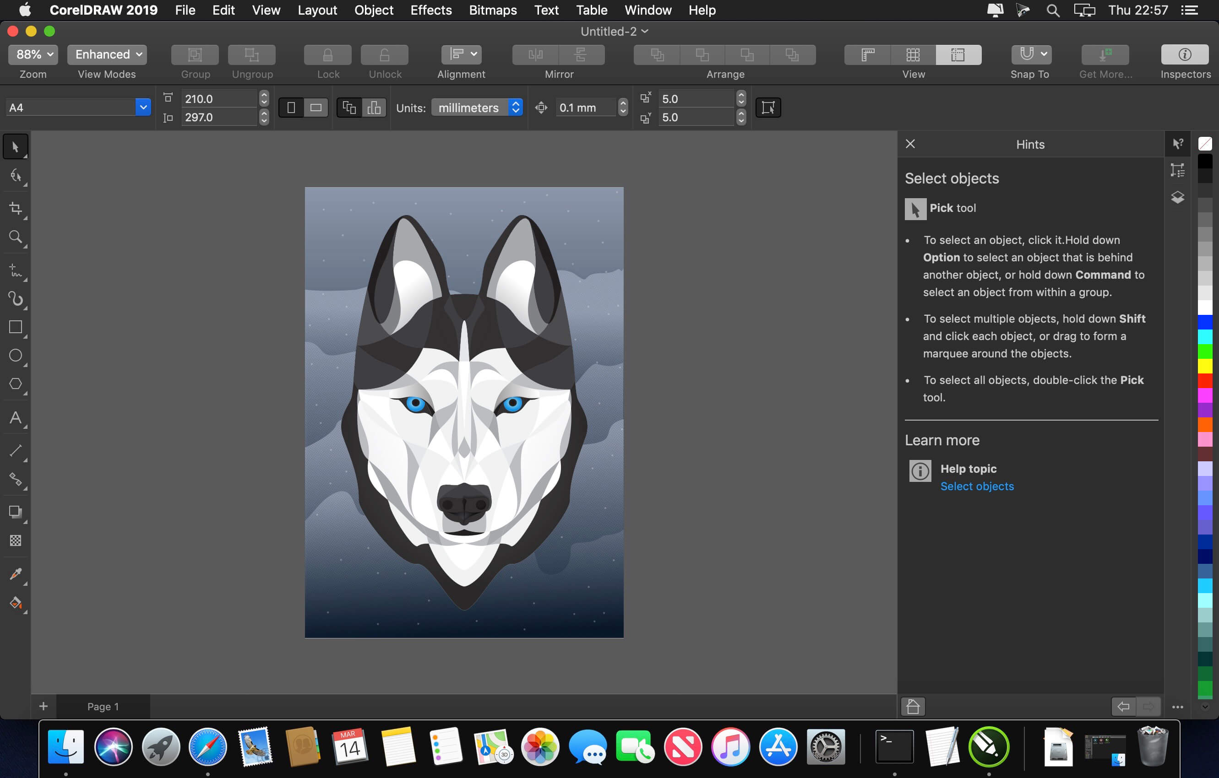Pick the red color swatch in palette

pyautogui.click(x=1205, y=379)
